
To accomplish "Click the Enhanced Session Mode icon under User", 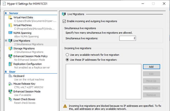I will coord(10,92).
